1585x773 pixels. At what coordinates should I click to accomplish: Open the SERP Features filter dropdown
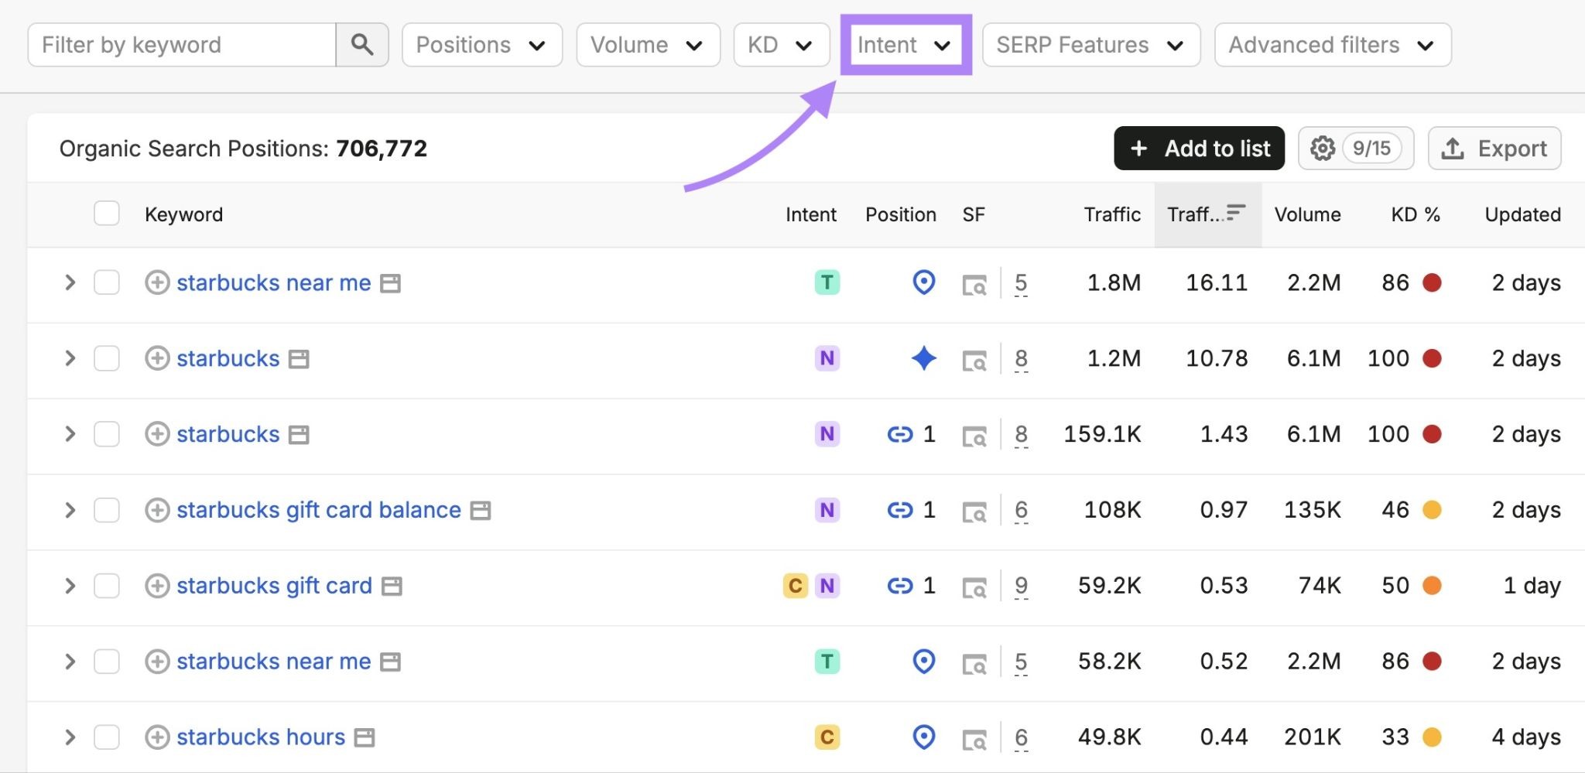[1091, 45]
